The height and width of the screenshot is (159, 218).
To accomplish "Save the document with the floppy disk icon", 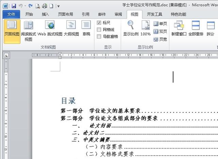I will point(14,6).
